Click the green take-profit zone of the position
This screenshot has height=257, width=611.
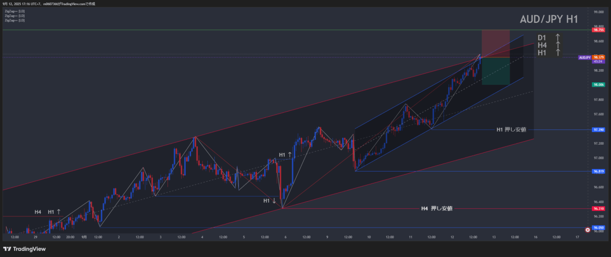[495, 71]
